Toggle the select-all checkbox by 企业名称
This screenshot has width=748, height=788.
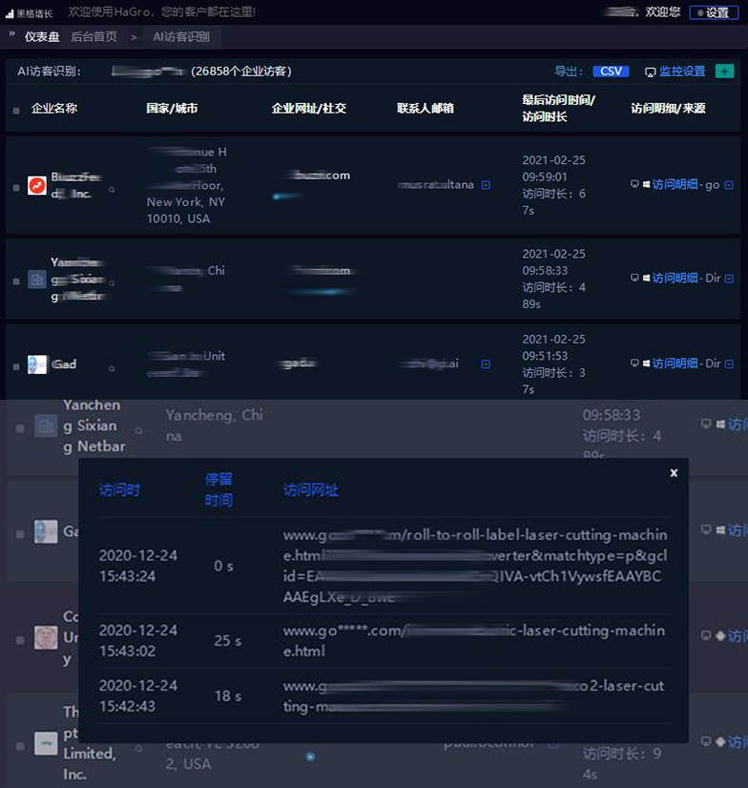(x=16, y=110)
